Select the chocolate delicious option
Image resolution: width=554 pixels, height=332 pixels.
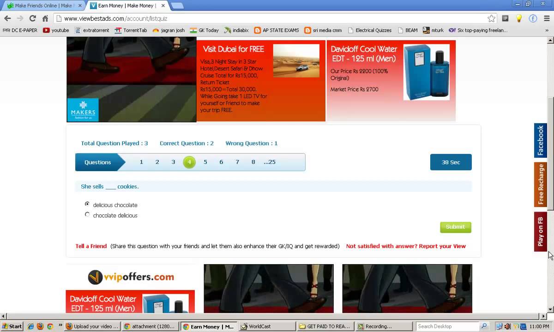(x=87, y=214)
